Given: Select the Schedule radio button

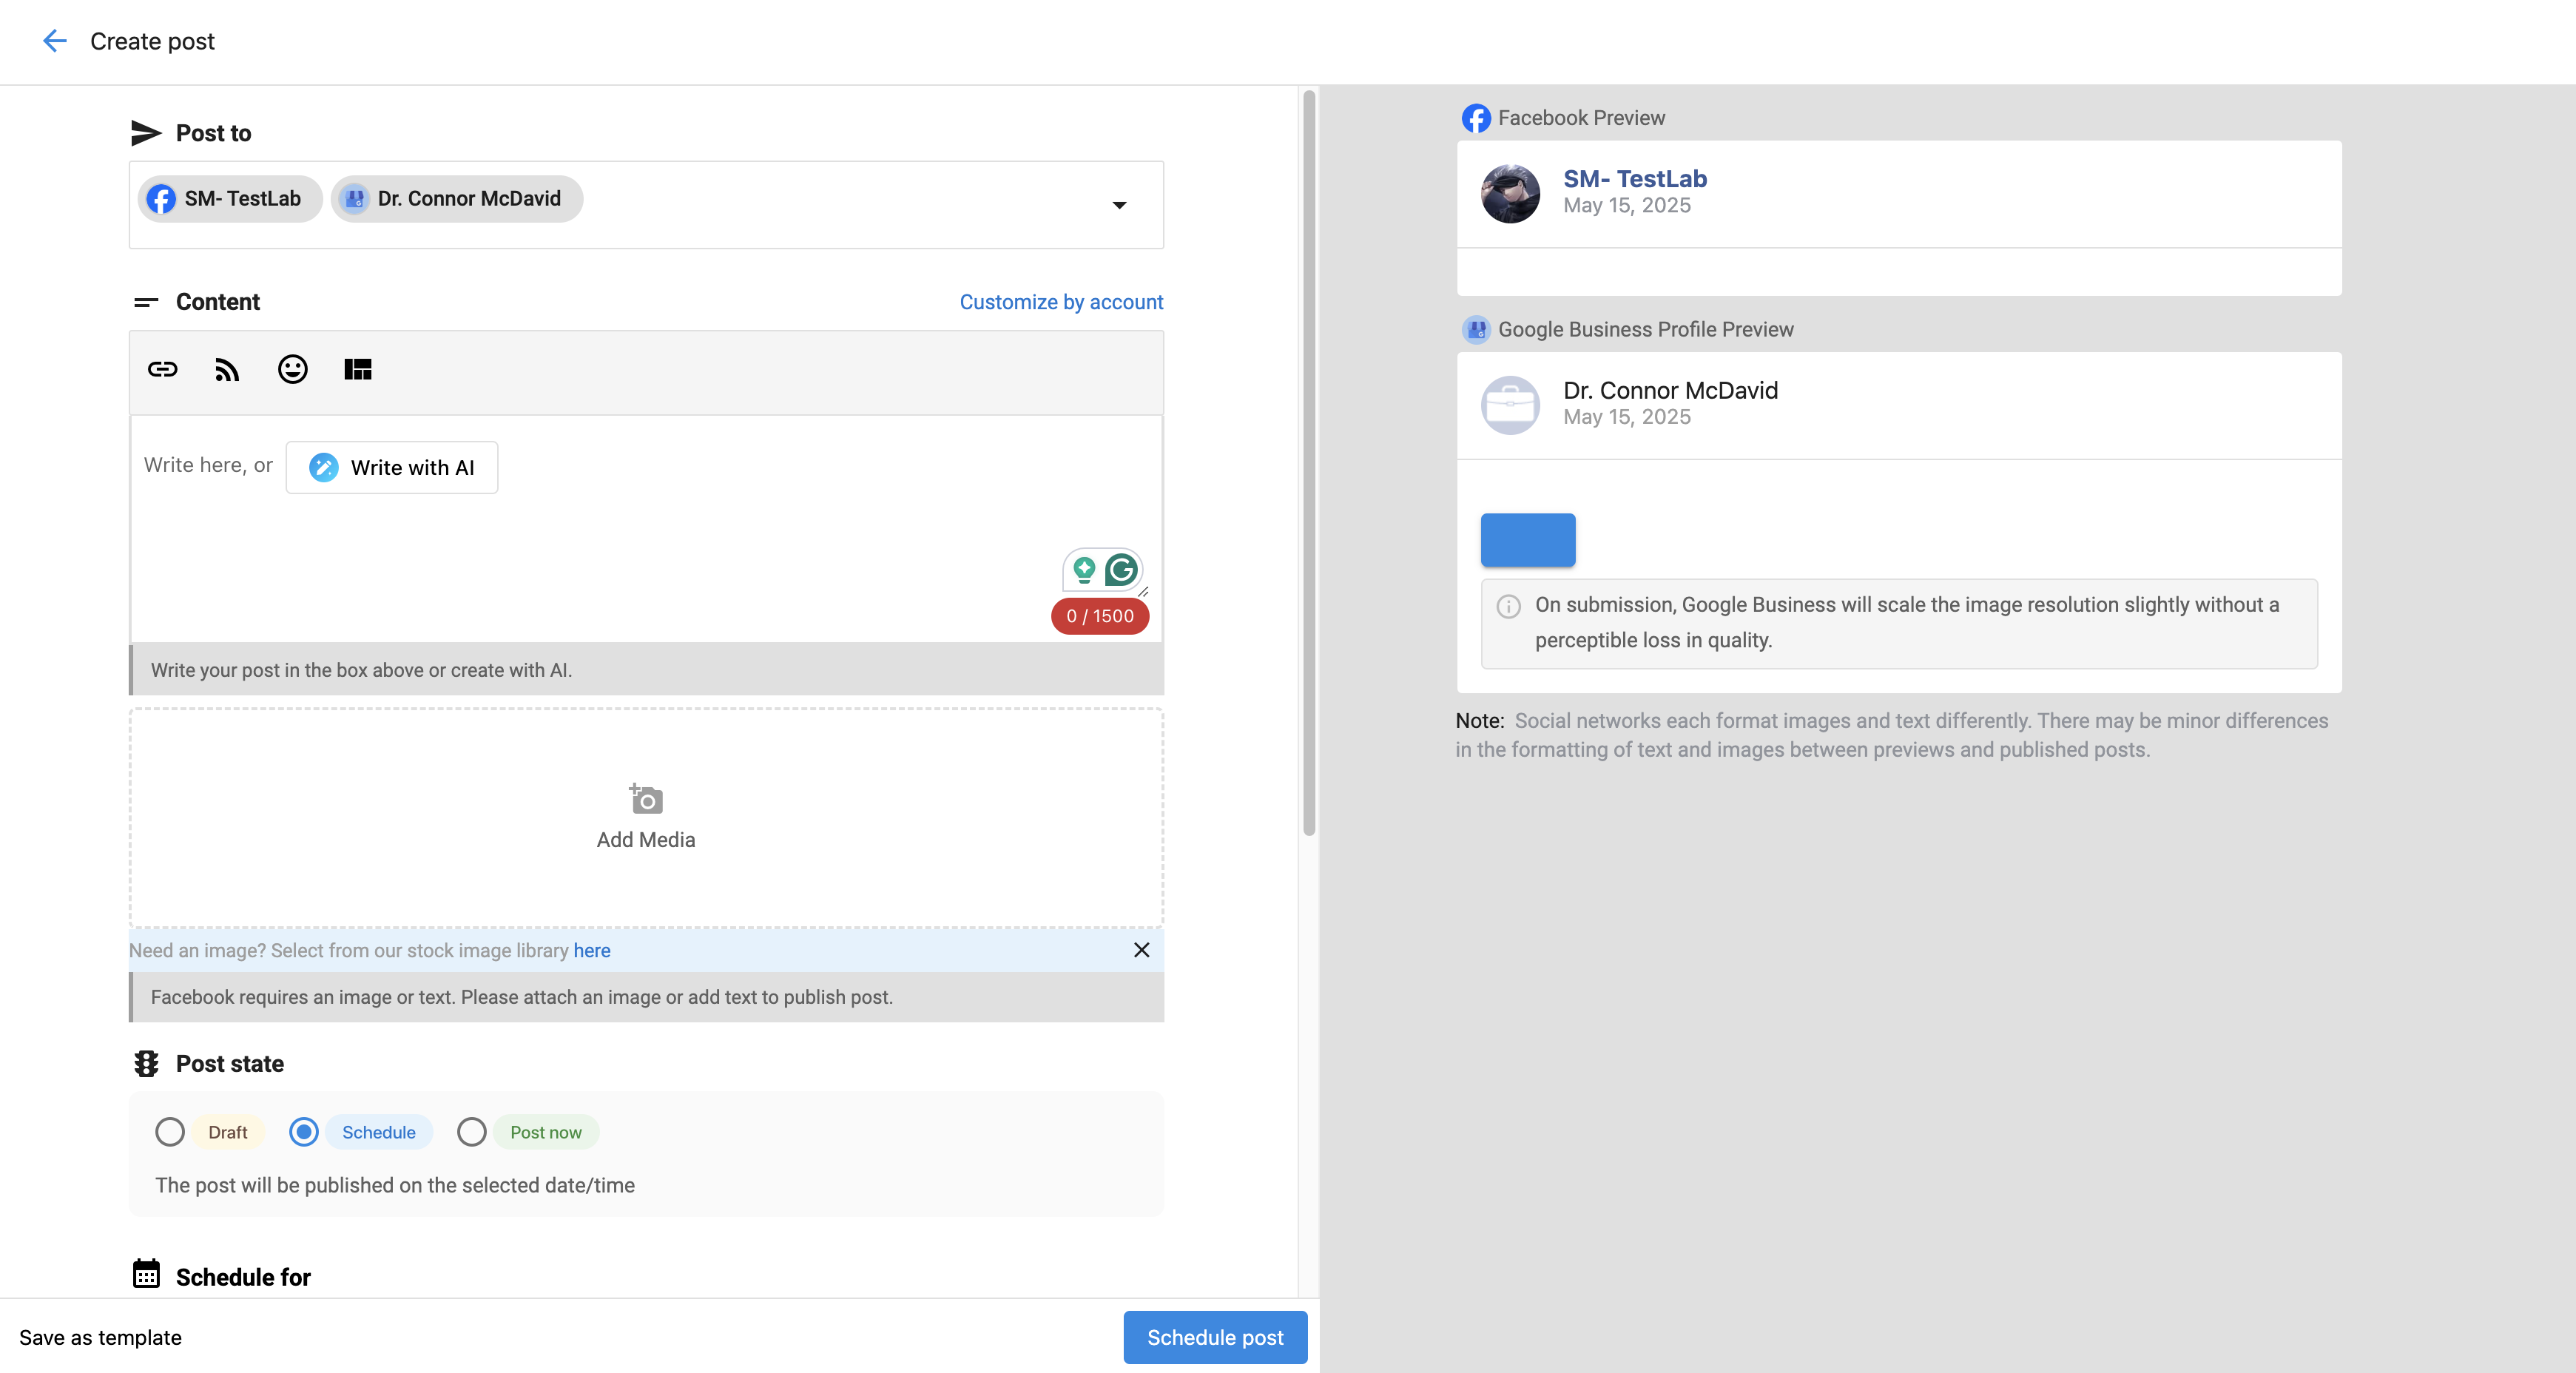Looking at the screenshot, I should point(304,1132).
